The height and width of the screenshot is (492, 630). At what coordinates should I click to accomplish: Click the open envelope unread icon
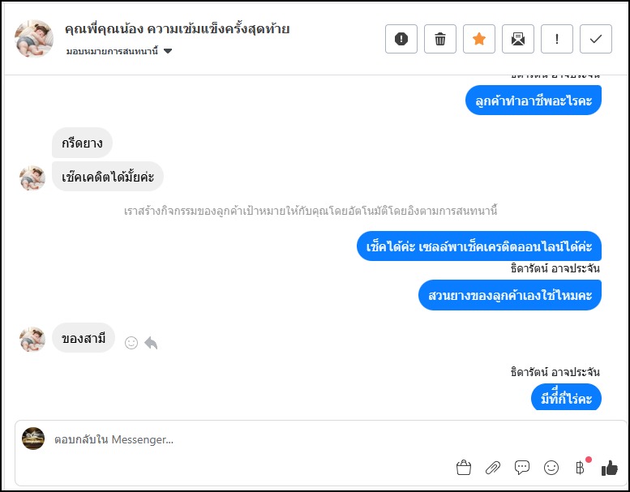tap(518, 39)
